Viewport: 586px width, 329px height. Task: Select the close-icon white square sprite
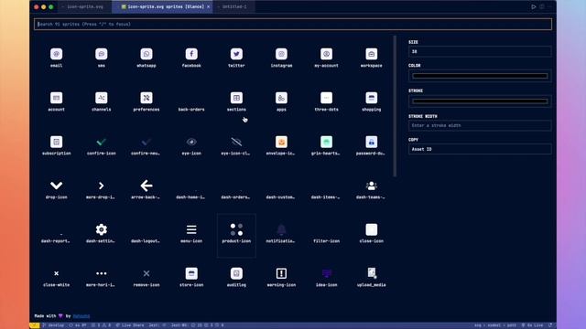coord(372,229)
